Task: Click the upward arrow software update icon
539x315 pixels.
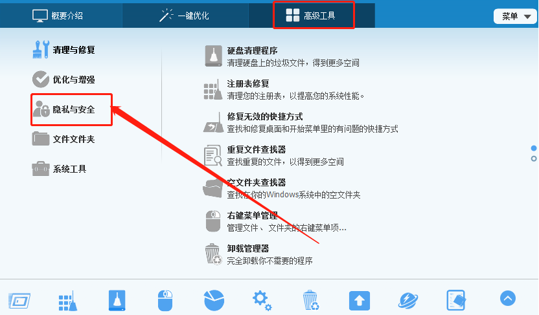Action: tap(359, 301)
